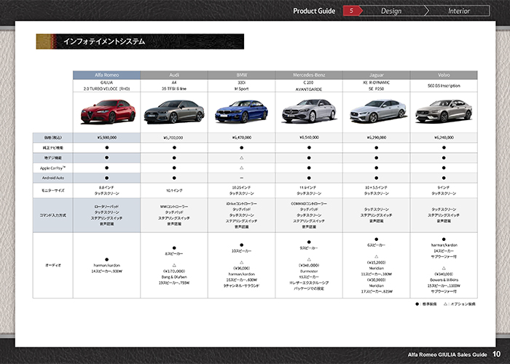This screenshot has width=510, height=364.
Task: Select the Mercedes-Benz column header
Action: click(x=309, y=75)
